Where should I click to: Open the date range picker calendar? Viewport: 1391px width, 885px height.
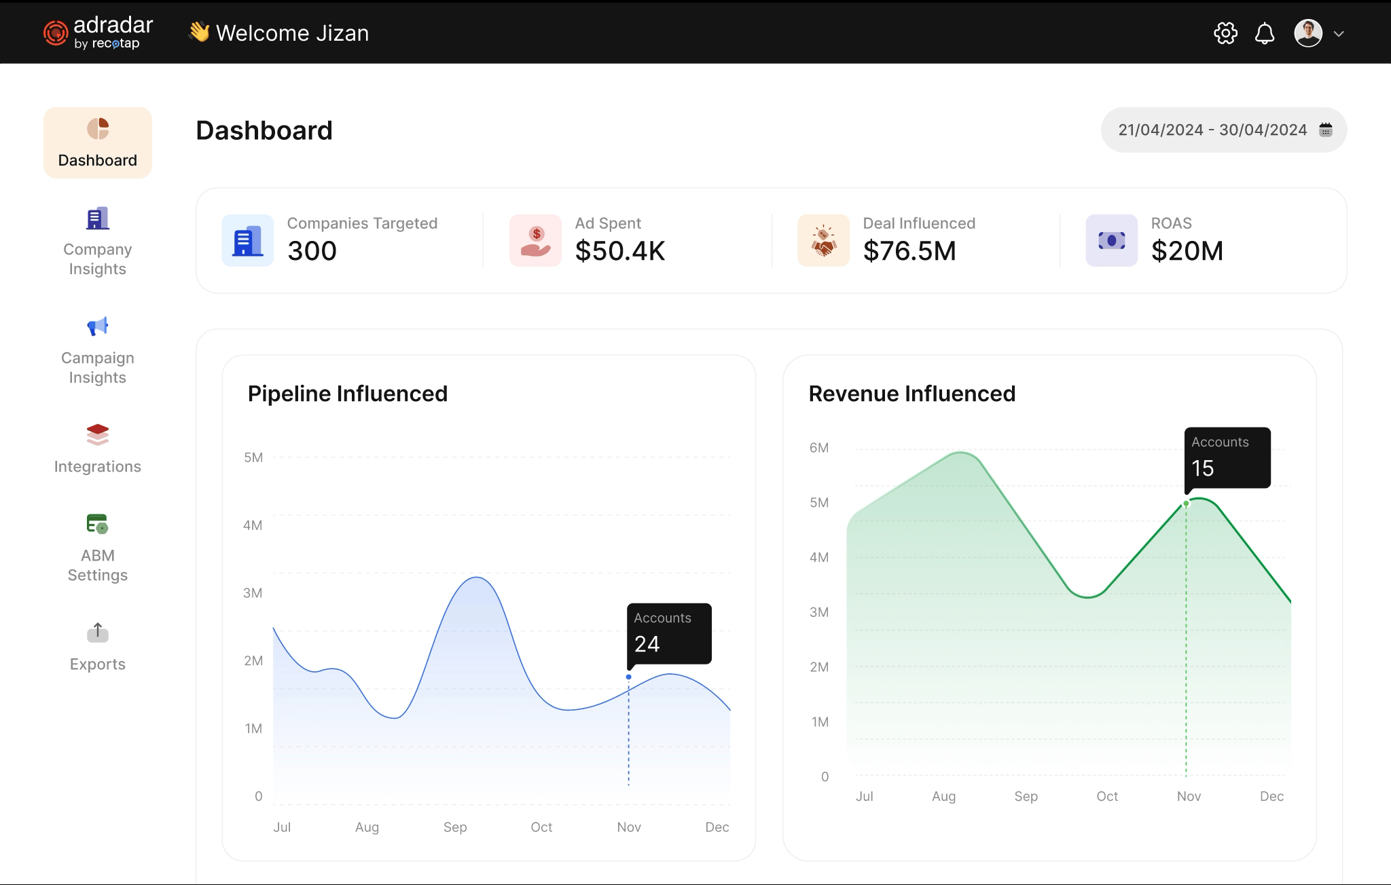click(x=1326, y=129)
